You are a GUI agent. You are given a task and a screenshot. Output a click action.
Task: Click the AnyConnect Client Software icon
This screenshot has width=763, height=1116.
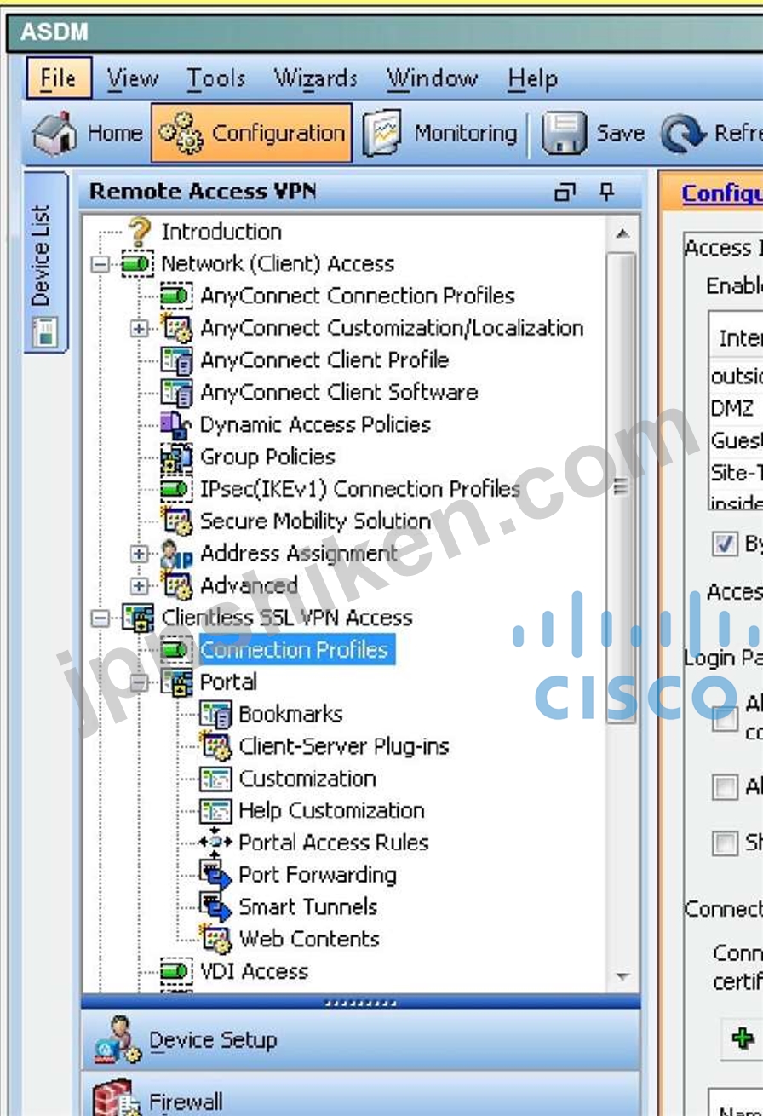point(176,393)
